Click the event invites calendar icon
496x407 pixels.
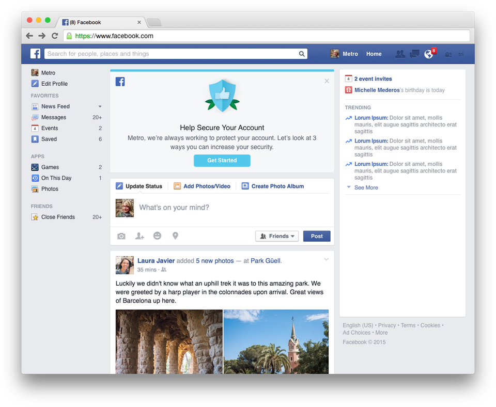tap(348, 79)
